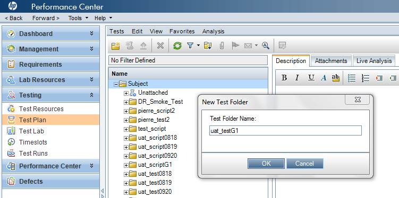Switch to the Attachments tab
Viewport: 399px width, 198px height.
[331, 61]
